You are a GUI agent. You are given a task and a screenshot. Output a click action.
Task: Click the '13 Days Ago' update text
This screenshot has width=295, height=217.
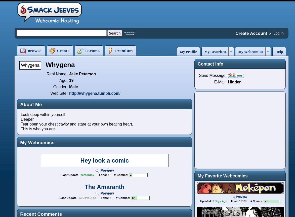87,198
